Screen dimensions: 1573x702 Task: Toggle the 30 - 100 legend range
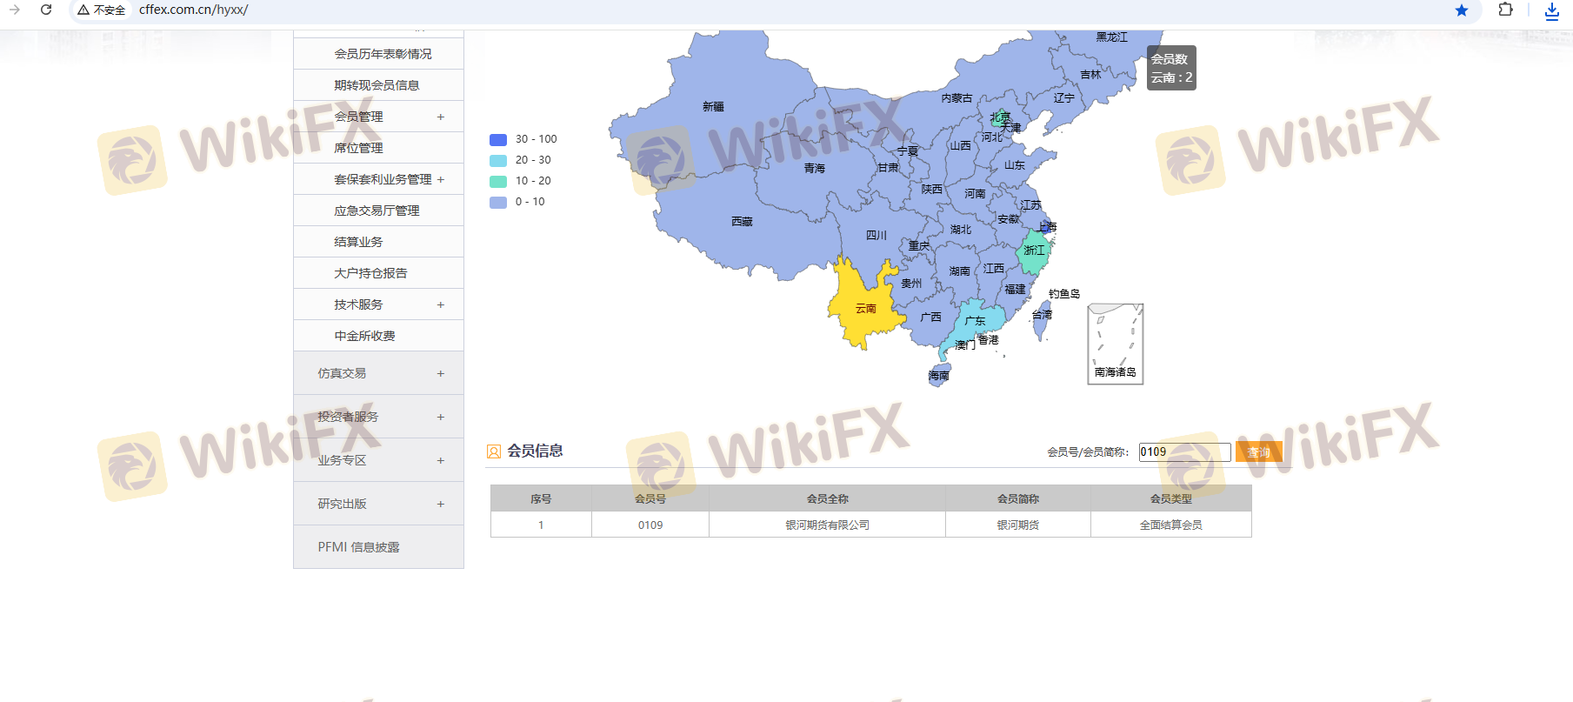tap(523, 139)
